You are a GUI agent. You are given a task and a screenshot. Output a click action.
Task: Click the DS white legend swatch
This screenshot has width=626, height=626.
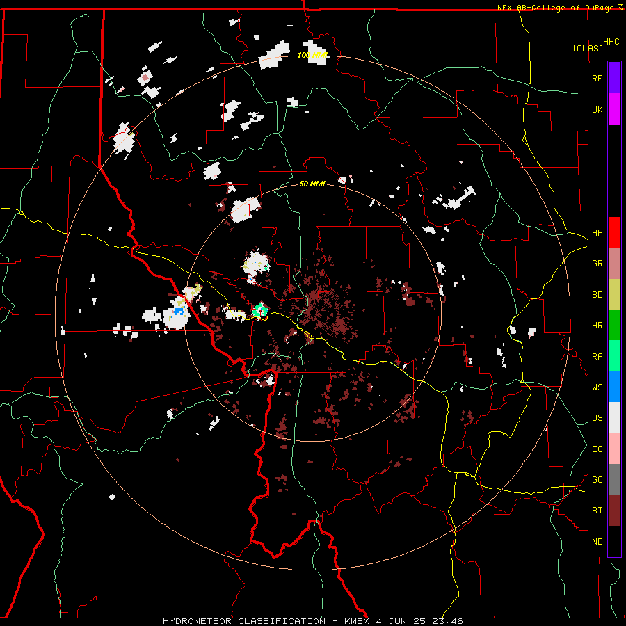point(614,417)
